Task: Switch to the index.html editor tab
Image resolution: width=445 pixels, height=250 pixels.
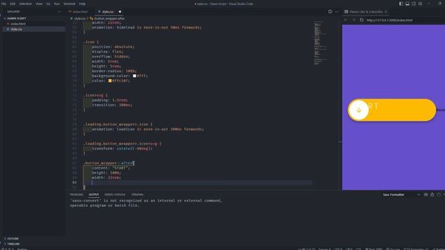Action: click(79, 12)
